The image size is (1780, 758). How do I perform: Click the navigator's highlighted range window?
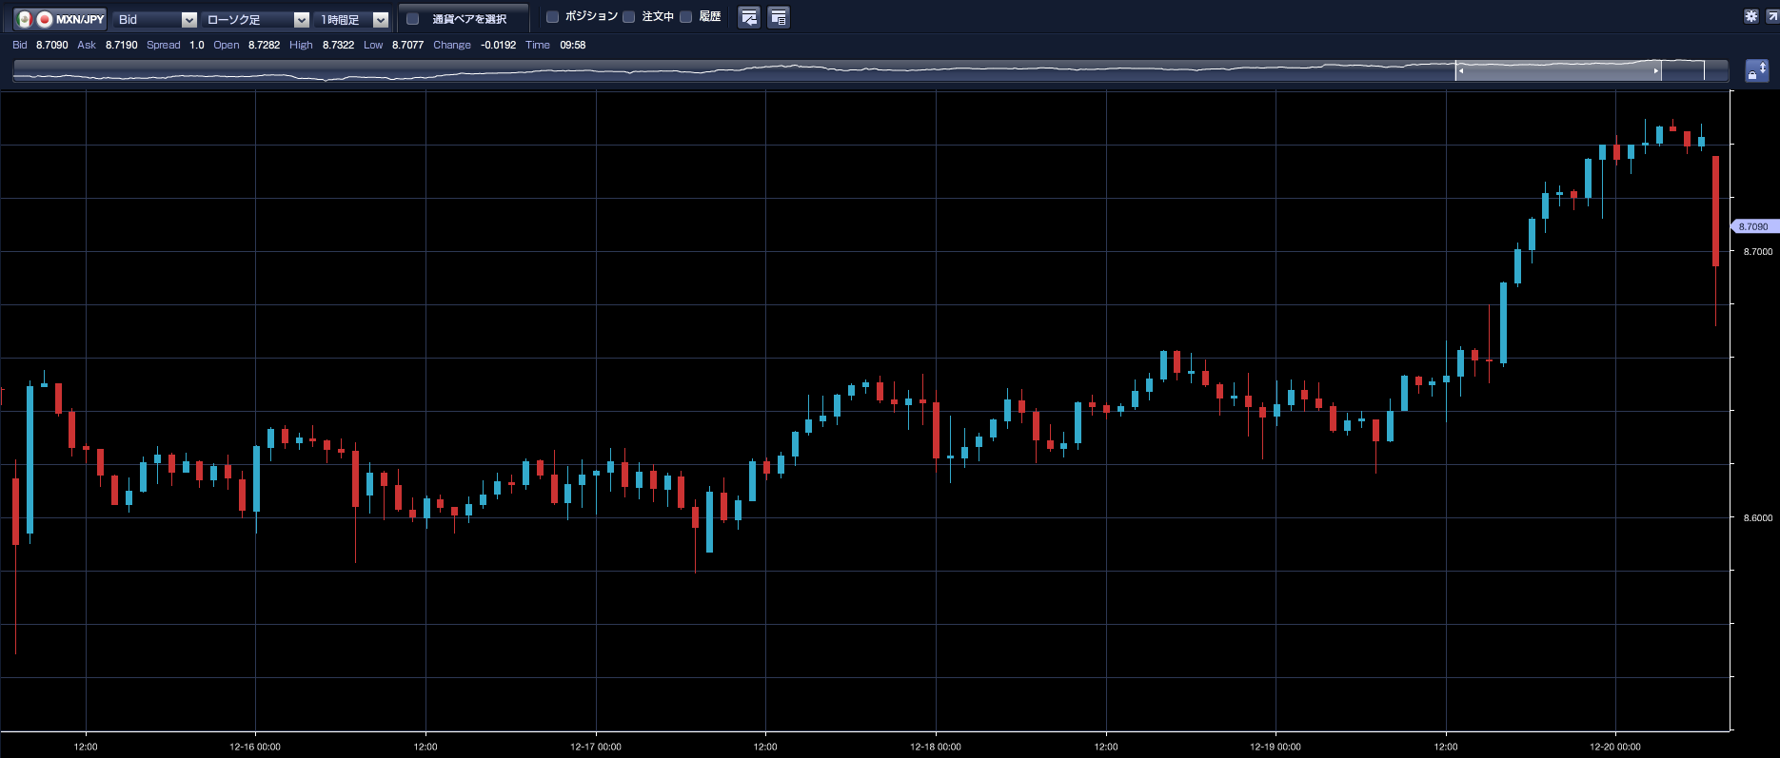pyautogui.click(x=1558, y=70)
